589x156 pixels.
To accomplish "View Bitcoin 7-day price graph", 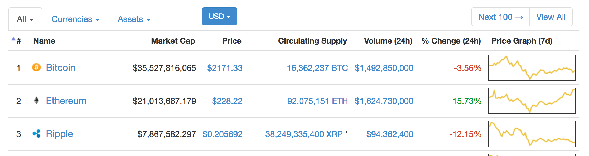I will pos(532,68).
